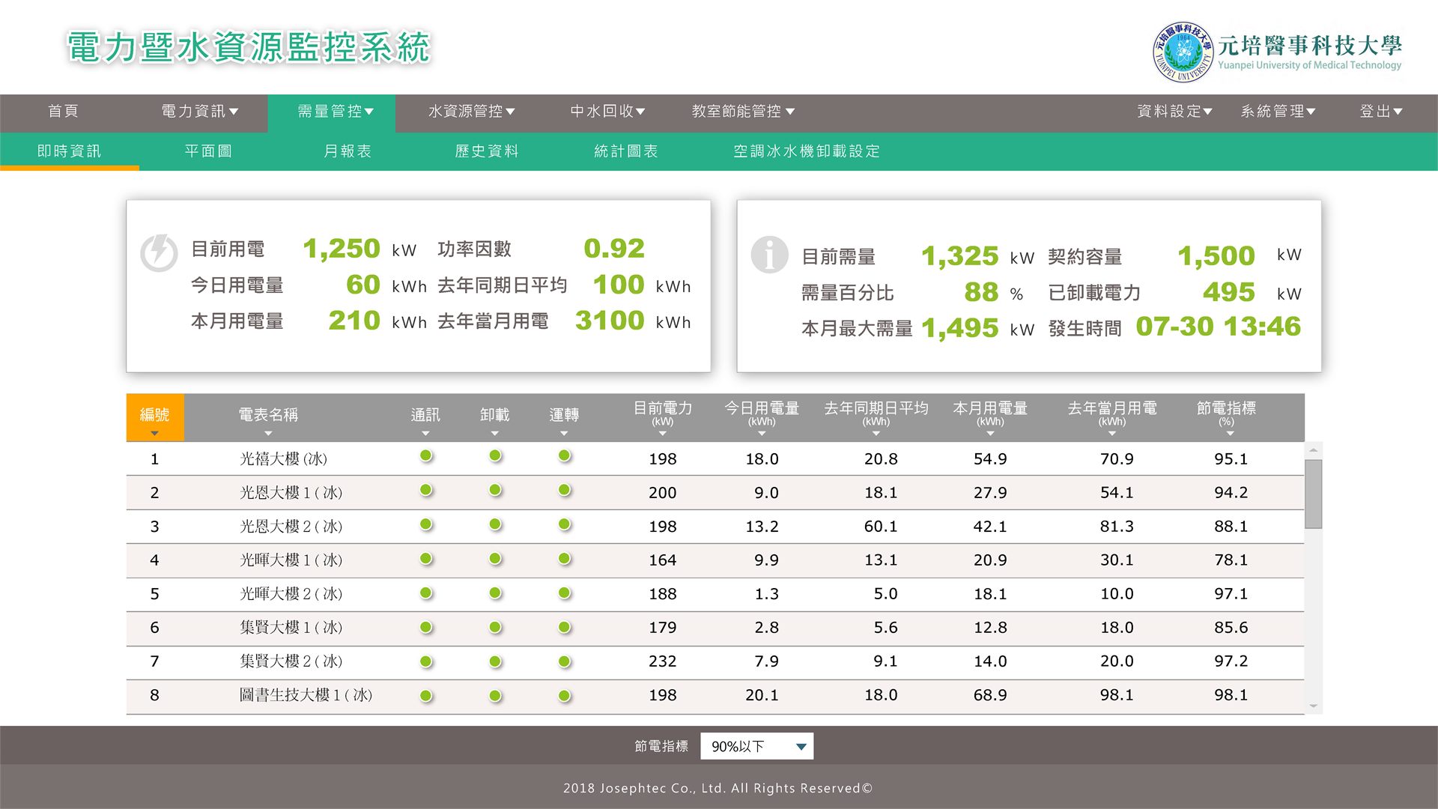Click the 運轉 status dot for 集賢大樓1(冰)
The height and width of the screenshot is (809, 1438).
click(x=565, y=628)
